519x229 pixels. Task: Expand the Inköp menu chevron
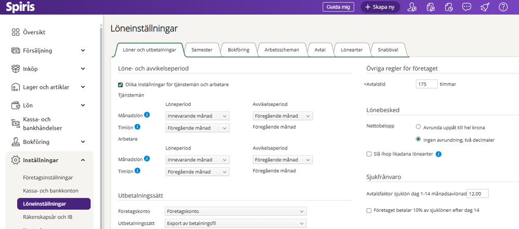[83, 69]
